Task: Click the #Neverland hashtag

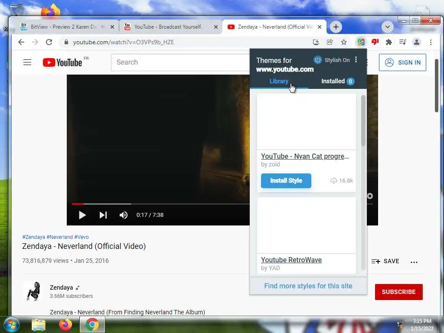Action: tap(59, 237)
